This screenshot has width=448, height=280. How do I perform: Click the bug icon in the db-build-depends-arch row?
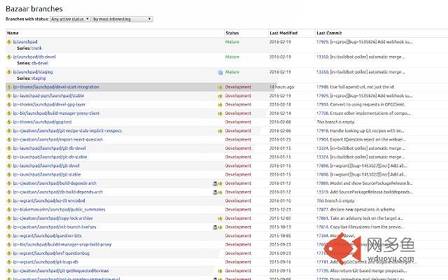pyautogui.click(x=215, y=192)
